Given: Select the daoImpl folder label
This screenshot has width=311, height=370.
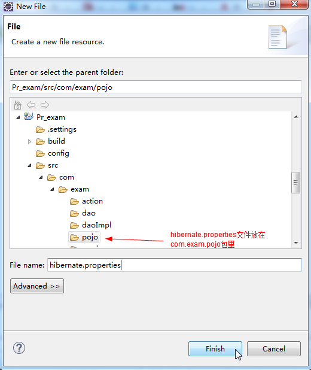Looking at the screenshot, I should pyautogui.click(x=96, y=225).
